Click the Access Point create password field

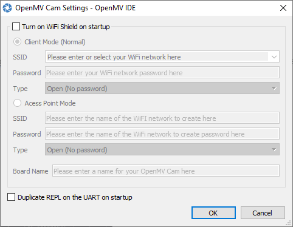(x=162, y=134)
